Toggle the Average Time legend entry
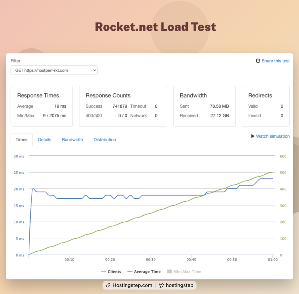This screenshot has height=294, width=299. 144,272
